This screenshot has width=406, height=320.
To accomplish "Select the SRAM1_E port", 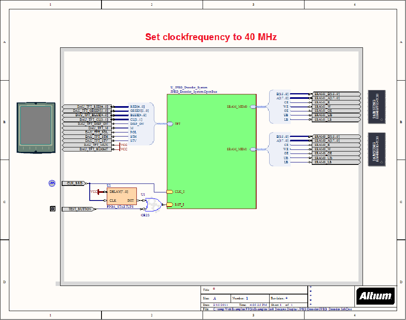I will click(336, 102).
